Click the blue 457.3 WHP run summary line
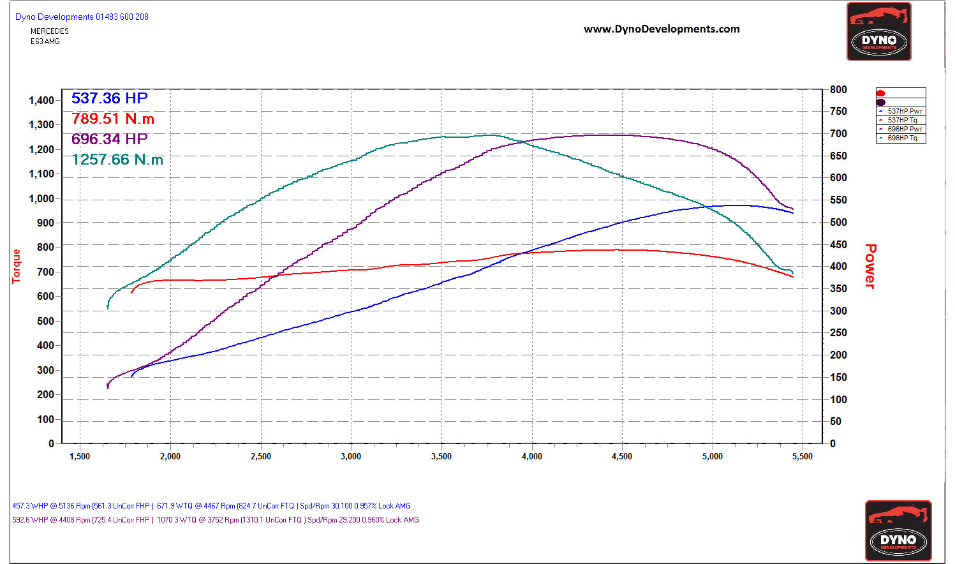The height and width of the screenshot is (564, 955). point(211,506)
